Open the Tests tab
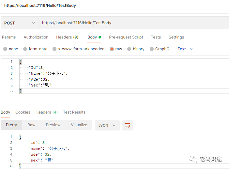Screen dimensions: 229x169 coord(156,37)
